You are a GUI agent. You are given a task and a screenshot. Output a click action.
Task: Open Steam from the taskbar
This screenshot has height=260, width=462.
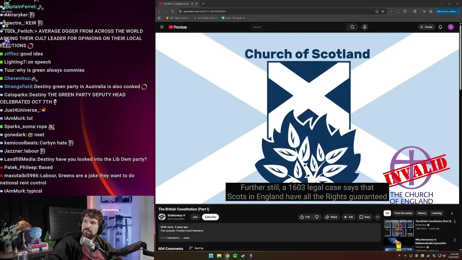243,256
